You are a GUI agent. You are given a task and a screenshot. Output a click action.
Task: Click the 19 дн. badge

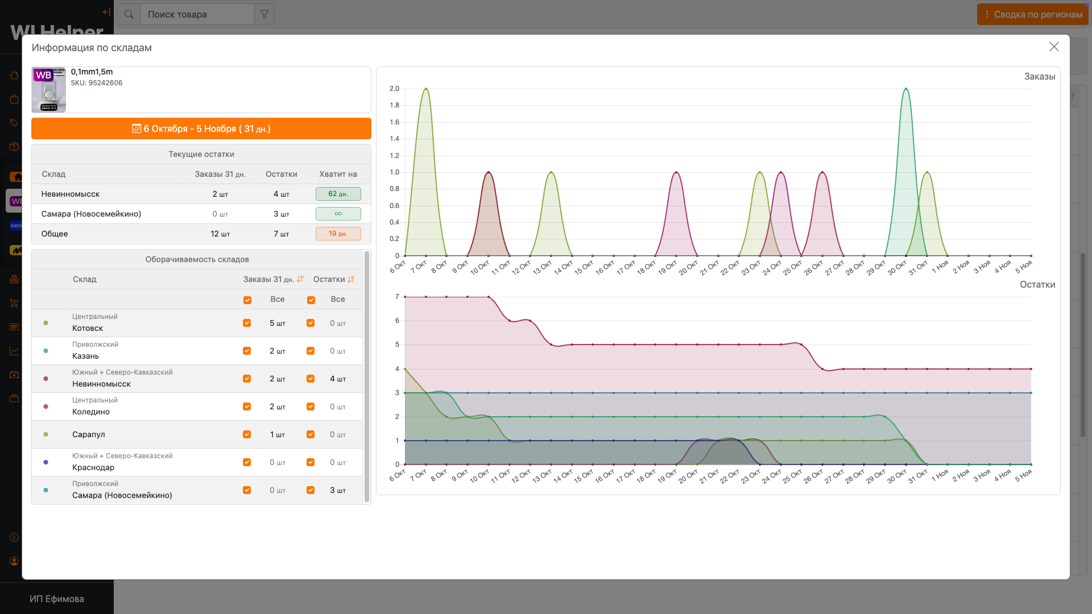338,234
